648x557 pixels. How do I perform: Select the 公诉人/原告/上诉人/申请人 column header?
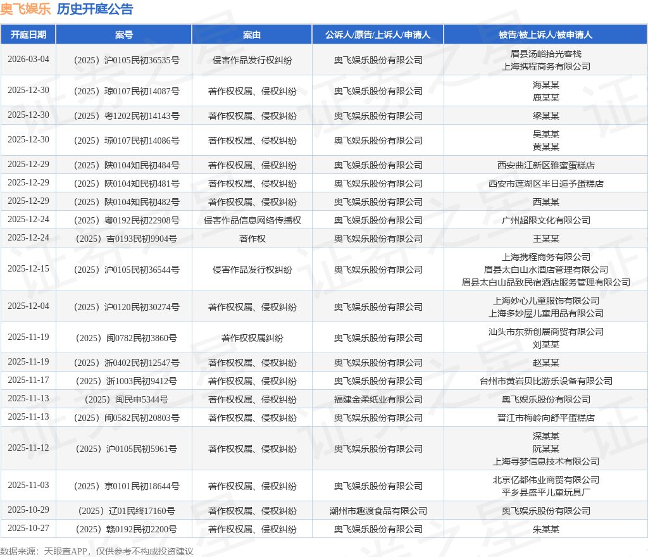click(378, 35)
